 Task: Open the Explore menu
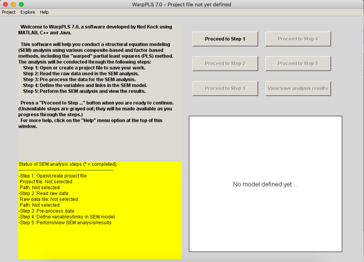coord(27,12)
